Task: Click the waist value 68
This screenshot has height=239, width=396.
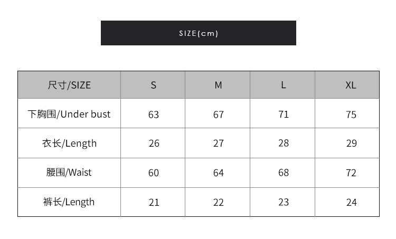Action: tap(284, 173)
